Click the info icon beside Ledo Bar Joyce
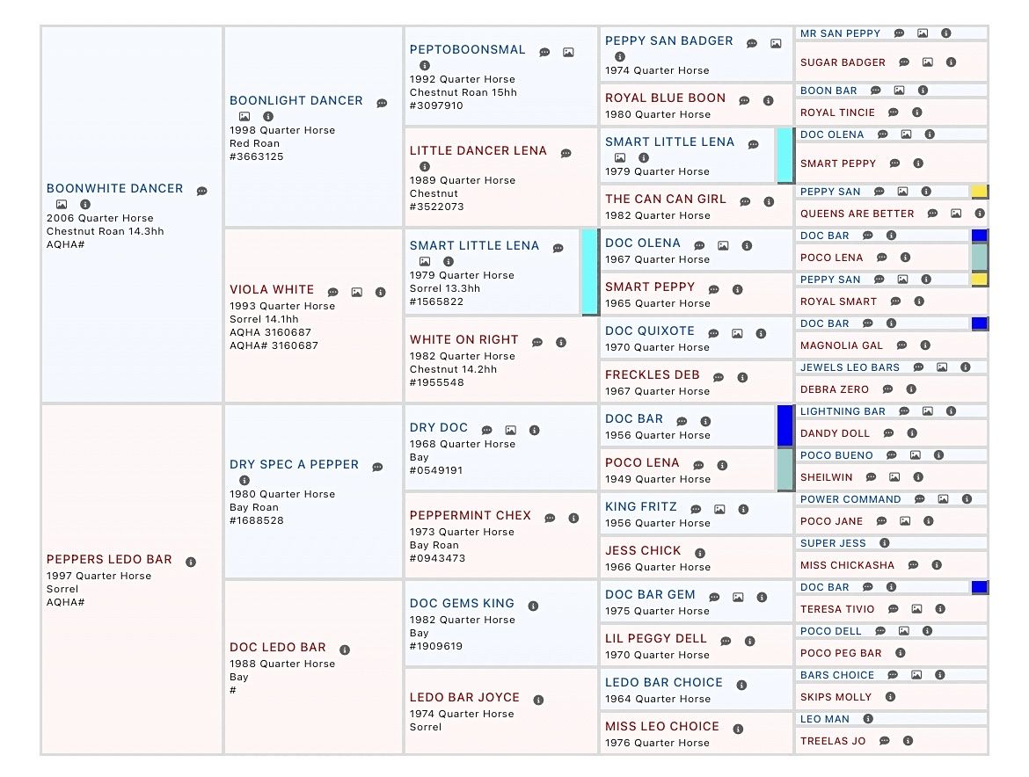The image size is (1029, 777). point(538,701)
